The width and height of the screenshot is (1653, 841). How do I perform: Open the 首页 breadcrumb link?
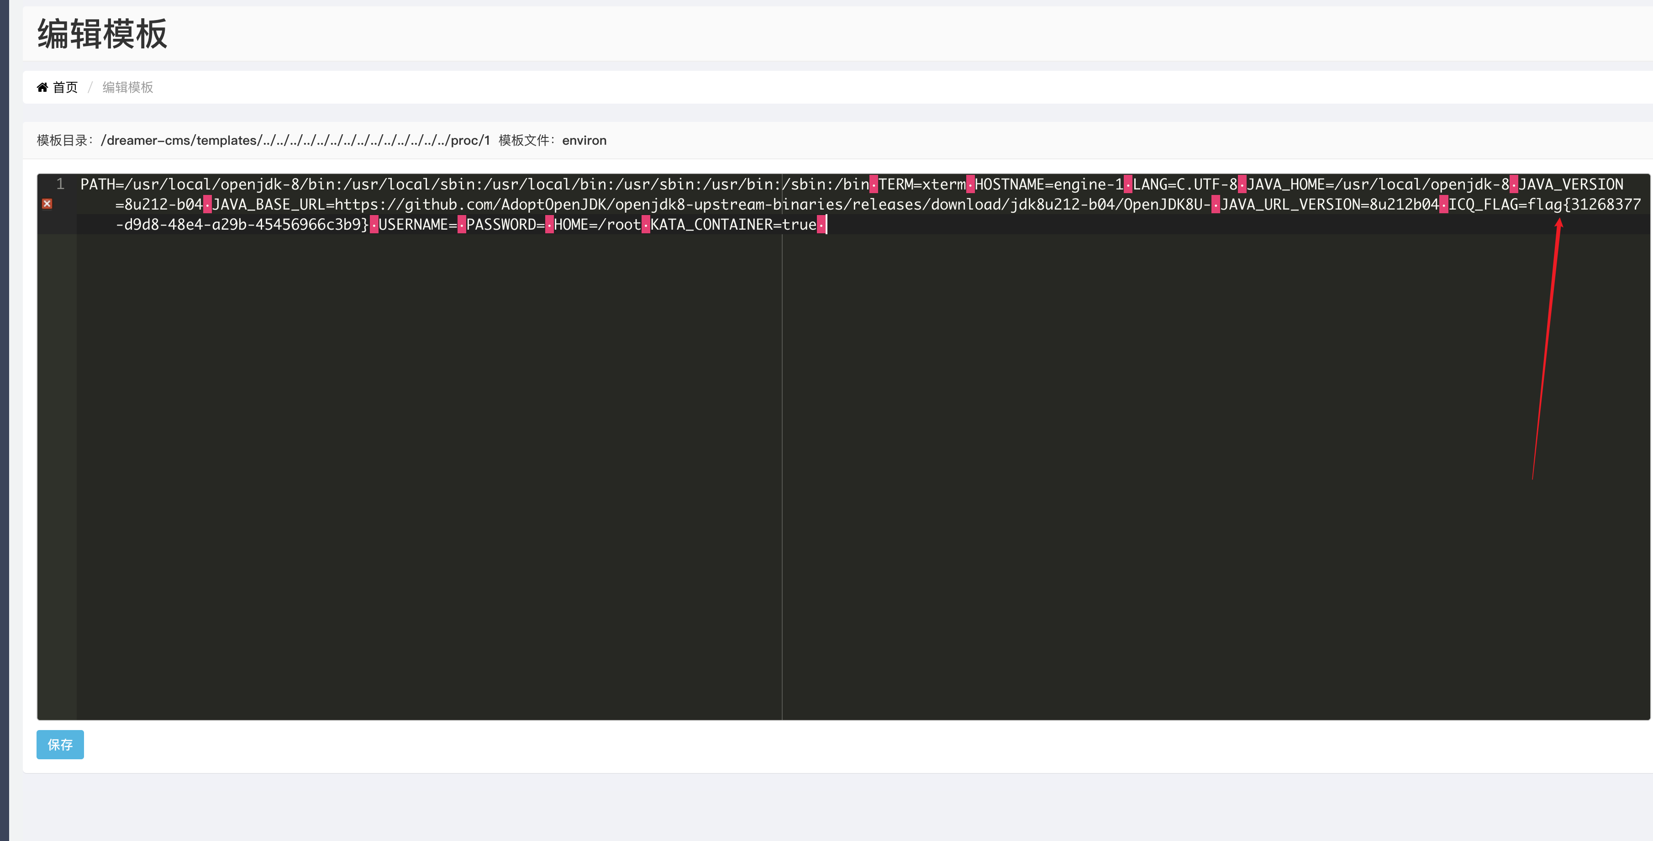[x=65, y=87]
